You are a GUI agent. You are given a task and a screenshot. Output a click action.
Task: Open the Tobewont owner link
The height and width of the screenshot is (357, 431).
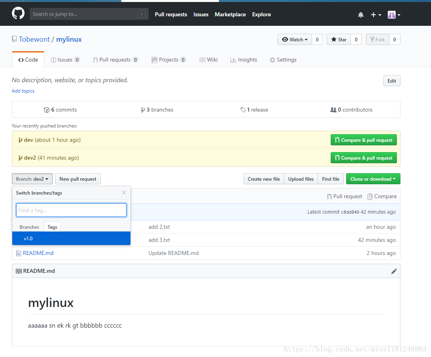click(x=34, y=39)
